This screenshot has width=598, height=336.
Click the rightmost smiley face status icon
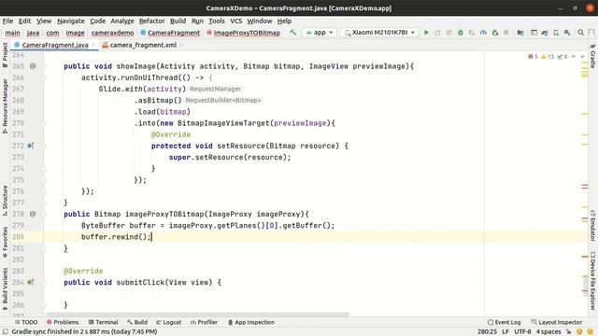[591, 332]
